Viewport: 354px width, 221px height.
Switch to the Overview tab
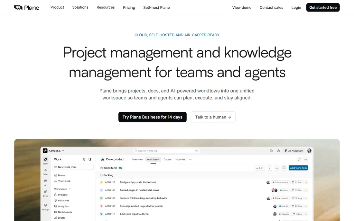(137, 159)
